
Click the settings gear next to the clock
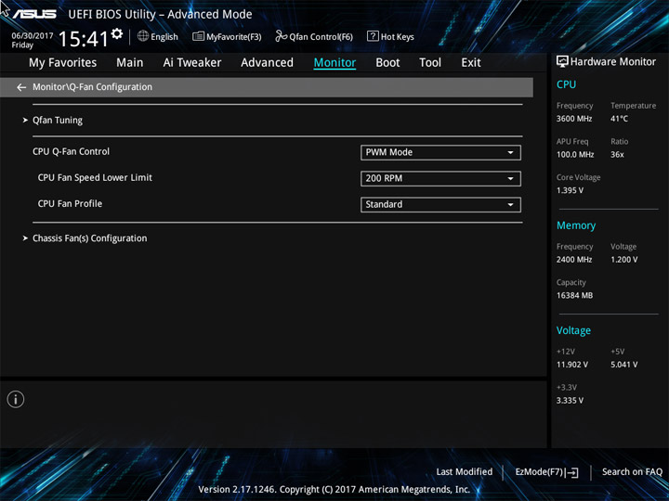pos(117,33)
